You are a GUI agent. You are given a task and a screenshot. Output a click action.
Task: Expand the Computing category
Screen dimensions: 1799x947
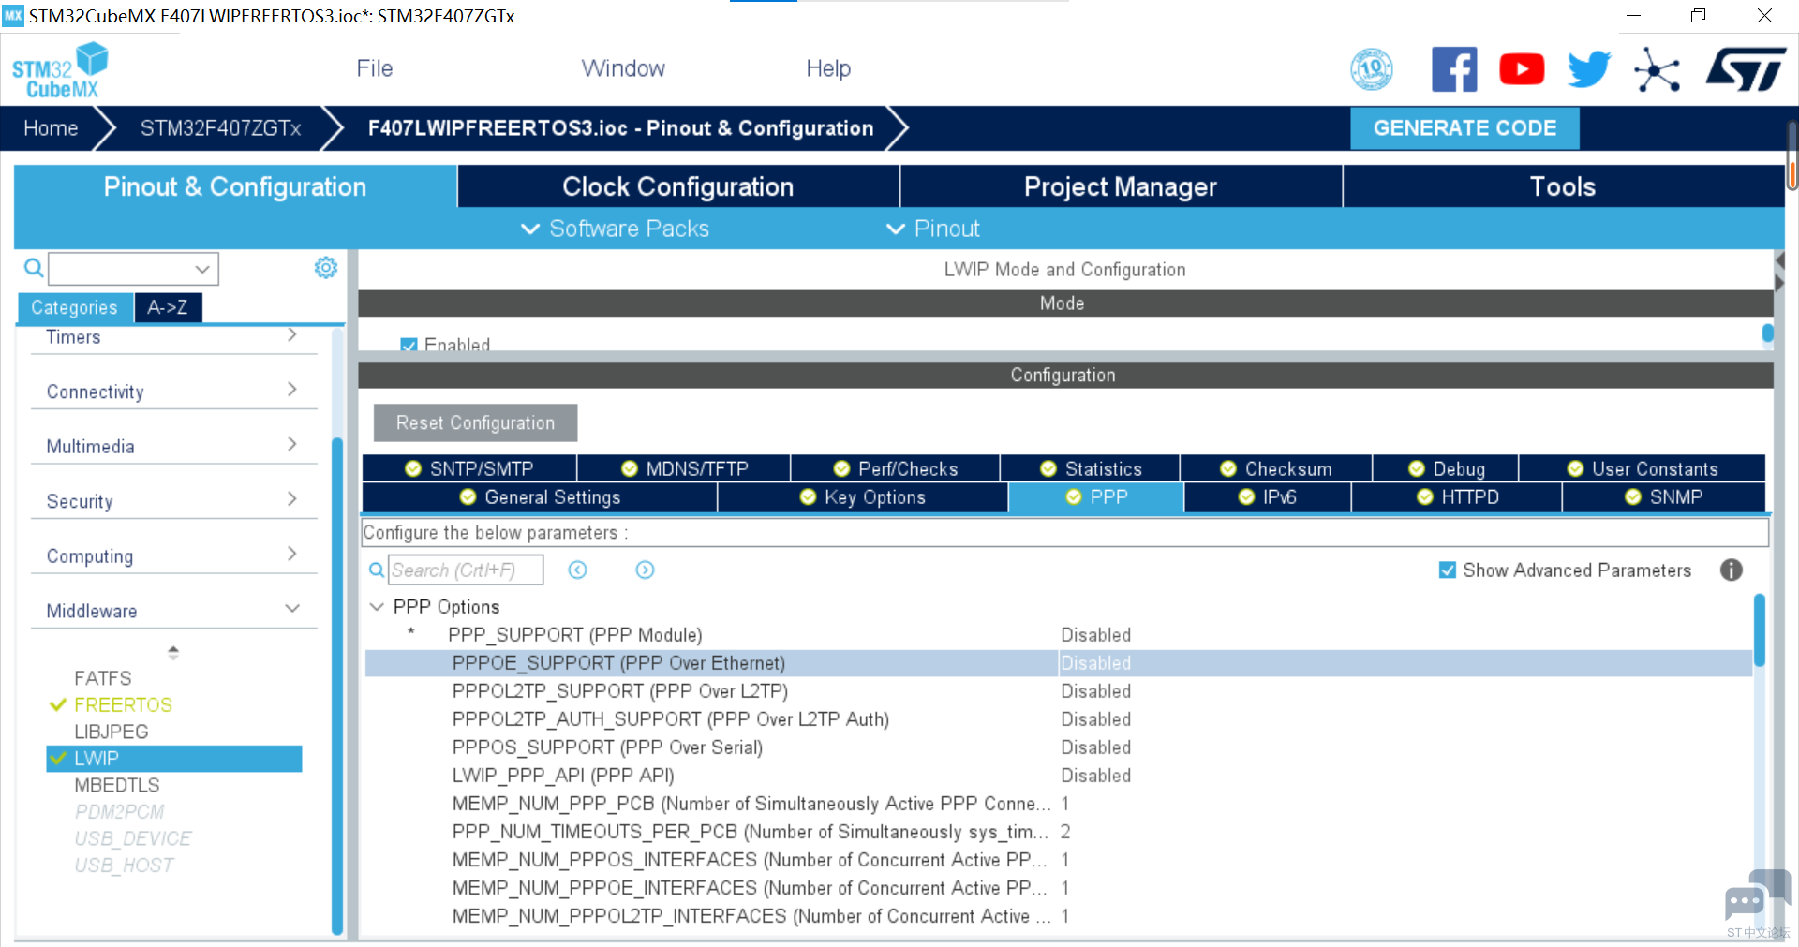173,555
